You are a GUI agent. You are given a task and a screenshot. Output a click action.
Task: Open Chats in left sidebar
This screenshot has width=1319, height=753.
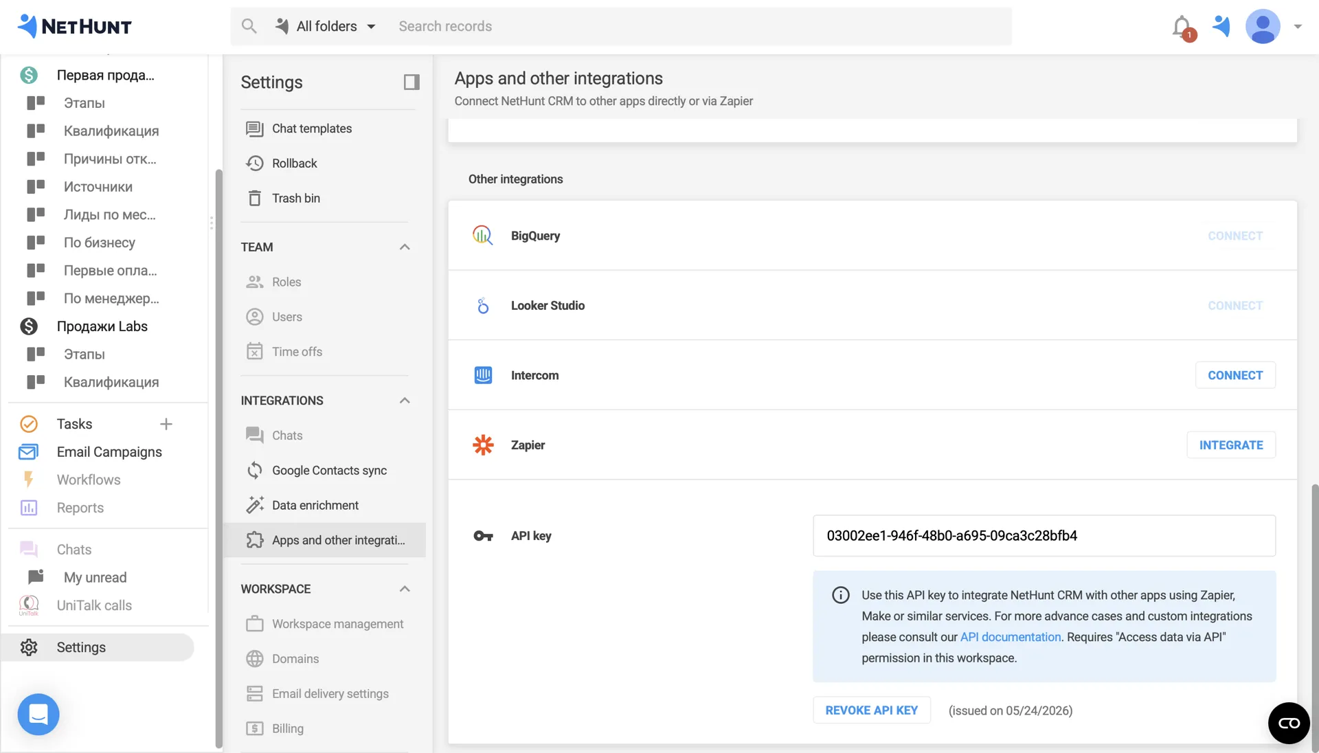74,550
